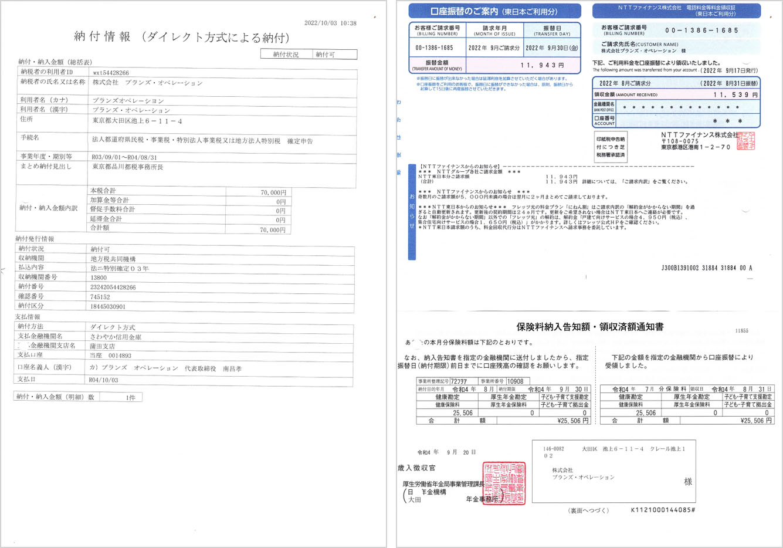Click the 本税合計 amount 70,000円

click(x=273, y=192)
